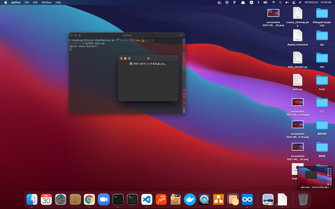Open the File menu

pyautogui.click(x=26, y=2)
